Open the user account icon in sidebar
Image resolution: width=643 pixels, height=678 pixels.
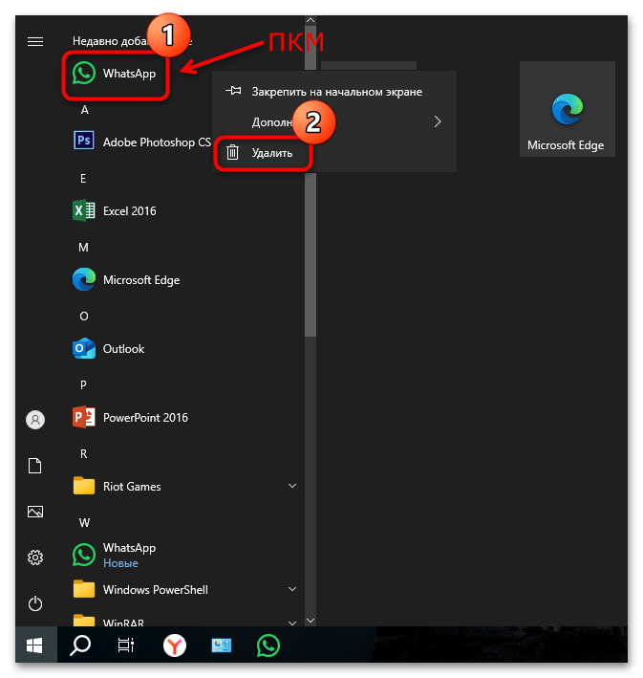point(35,420)
